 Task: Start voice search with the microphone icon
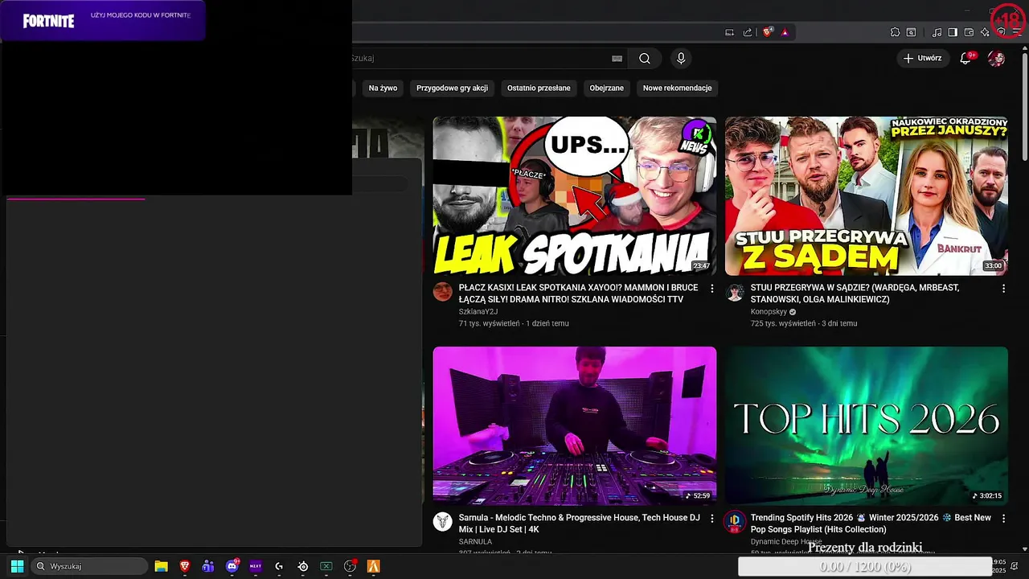681,58
